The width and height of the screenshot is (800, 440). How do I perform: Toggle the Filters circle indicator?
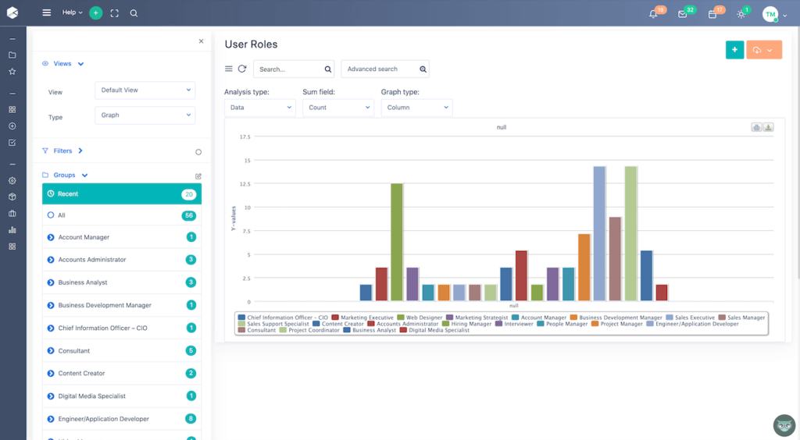198,152
